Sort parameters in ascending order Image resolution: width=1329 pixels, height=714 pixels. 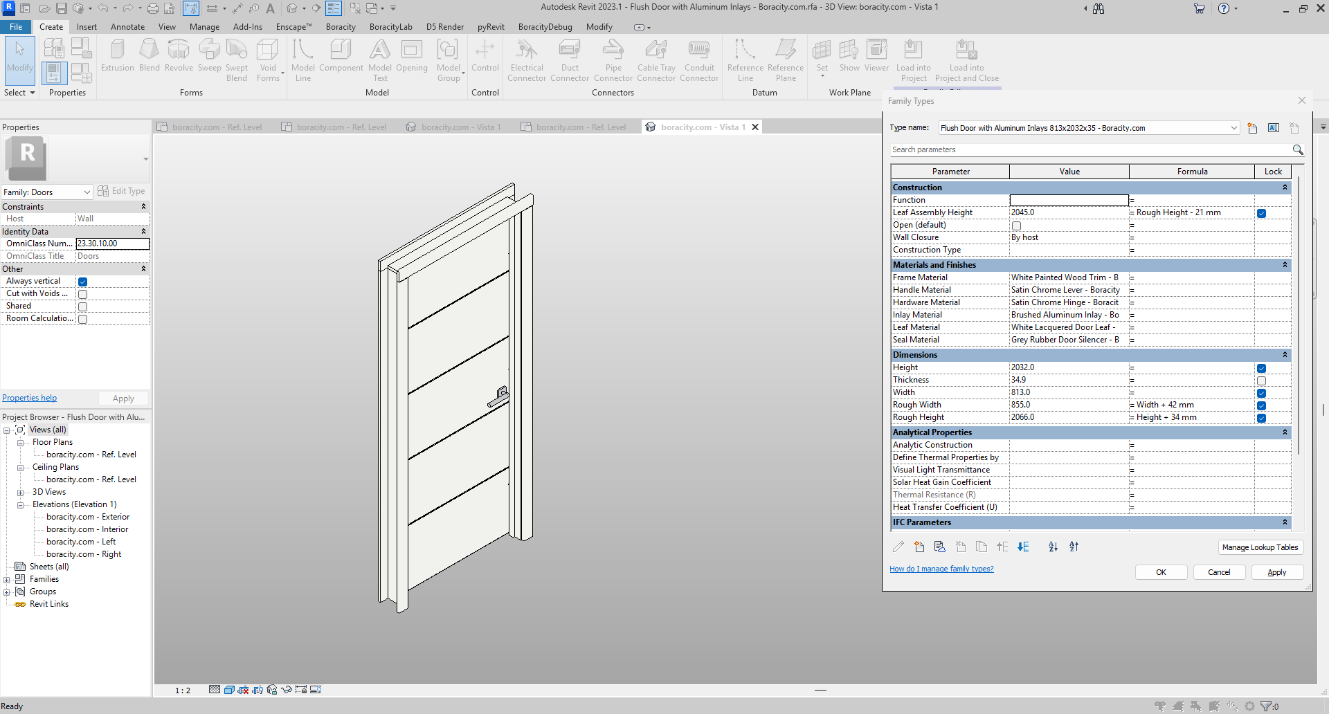(x=1053, y=547)
